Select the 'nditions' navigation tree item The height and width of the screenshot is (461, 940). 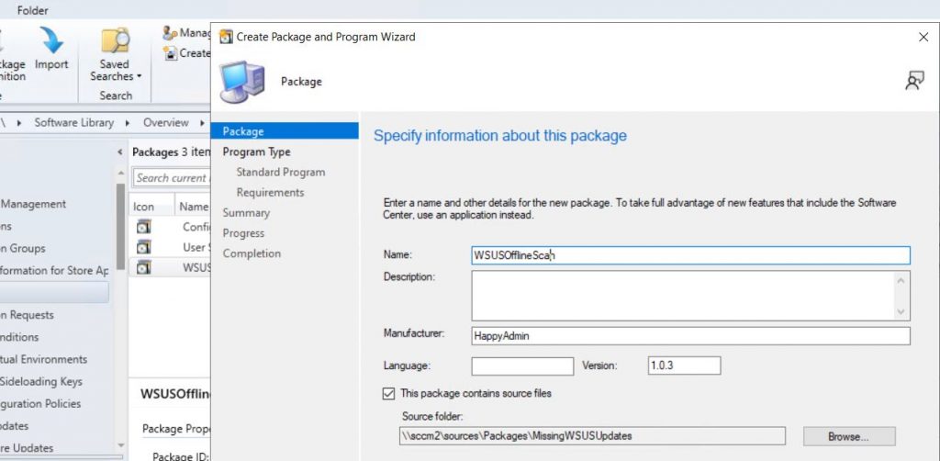click(x=20, y=337)
